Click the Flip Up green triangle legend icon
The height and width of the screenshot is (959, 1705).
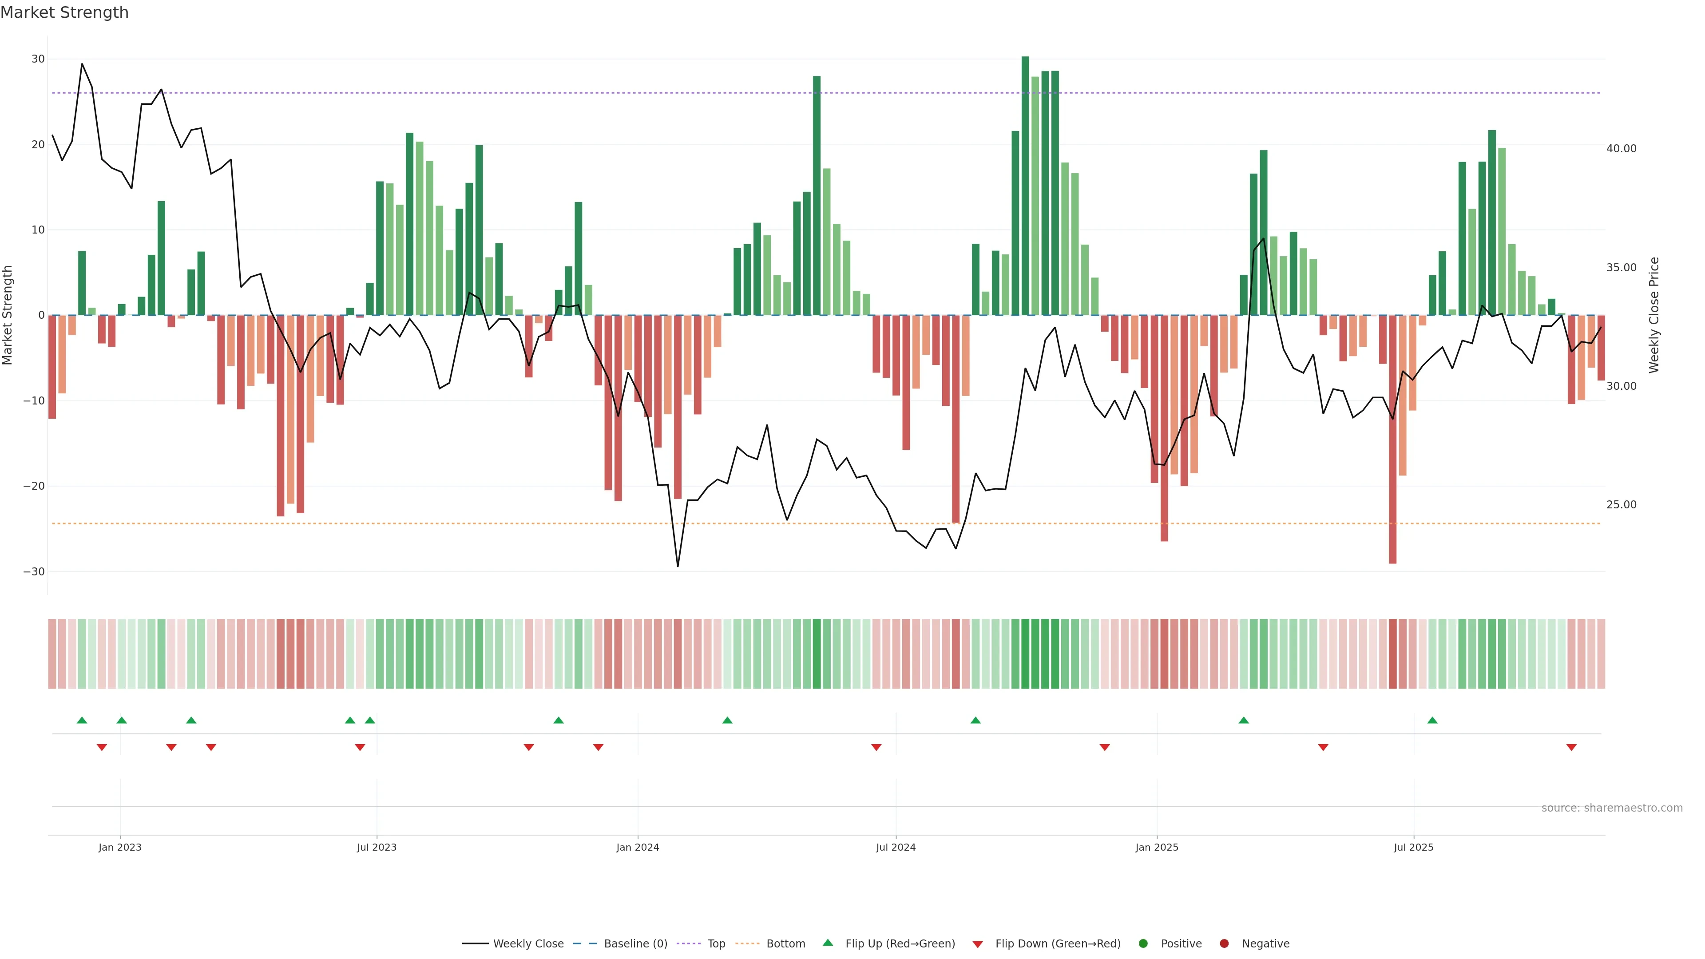point(827,943)
